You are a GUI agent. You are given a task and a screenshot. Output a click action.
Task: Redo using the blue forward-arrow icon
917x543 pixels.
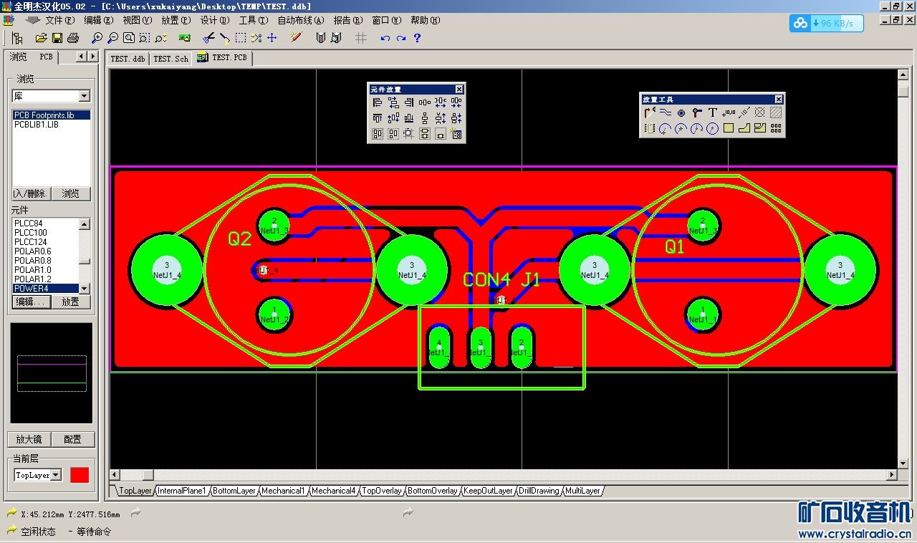[x=401, y=38]
